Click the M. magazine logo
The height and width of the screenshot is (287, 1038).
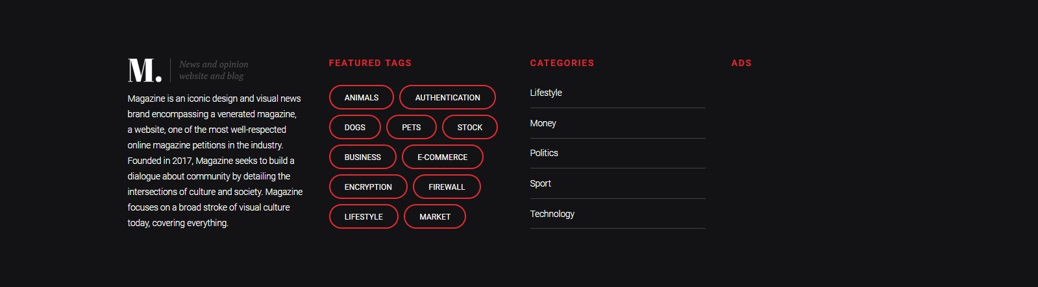(x=145, y=70)
